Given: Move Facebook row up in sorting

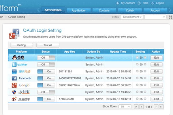Looking at the screenshot, I should click(x=137, y=78).
